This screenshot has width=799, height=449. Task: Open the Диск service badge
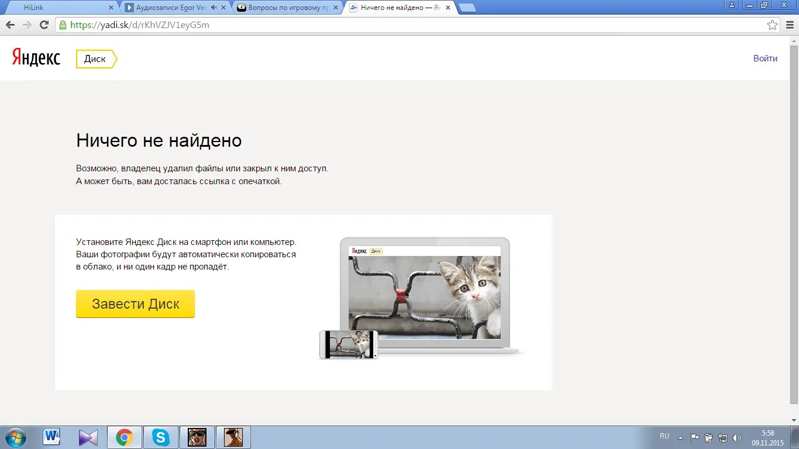point(97,59)
